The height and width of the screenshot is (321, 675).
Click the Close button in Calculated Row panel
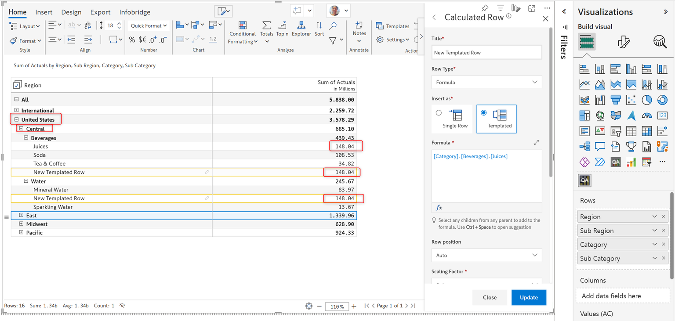(x=490, y=297)
